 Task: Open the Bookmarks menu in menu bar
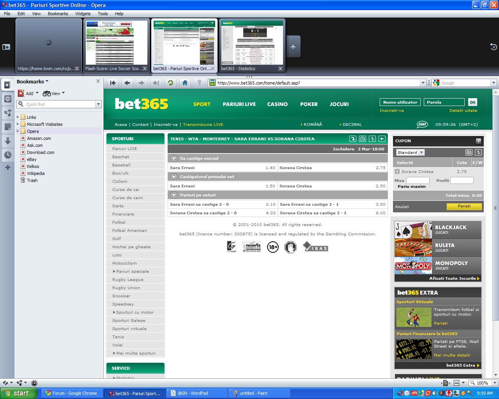58,14
